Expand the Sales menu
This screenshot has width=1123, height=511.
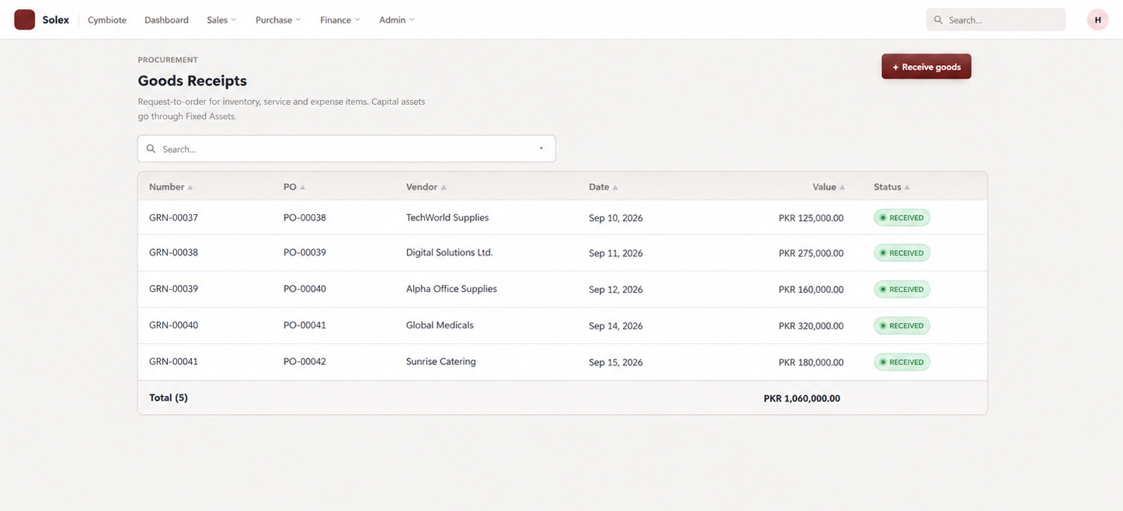[x=221, y=20]
